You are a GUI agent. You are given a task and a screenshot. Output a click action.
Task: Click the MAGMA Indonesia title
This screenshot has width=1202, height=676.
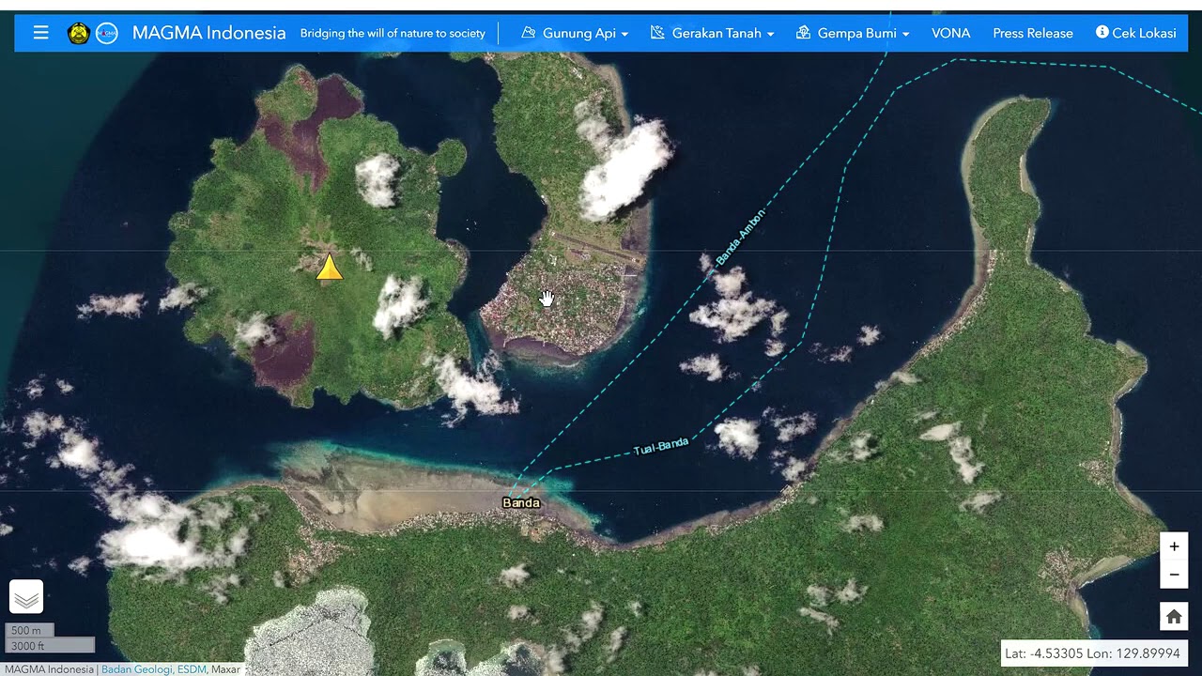(208, 33)
